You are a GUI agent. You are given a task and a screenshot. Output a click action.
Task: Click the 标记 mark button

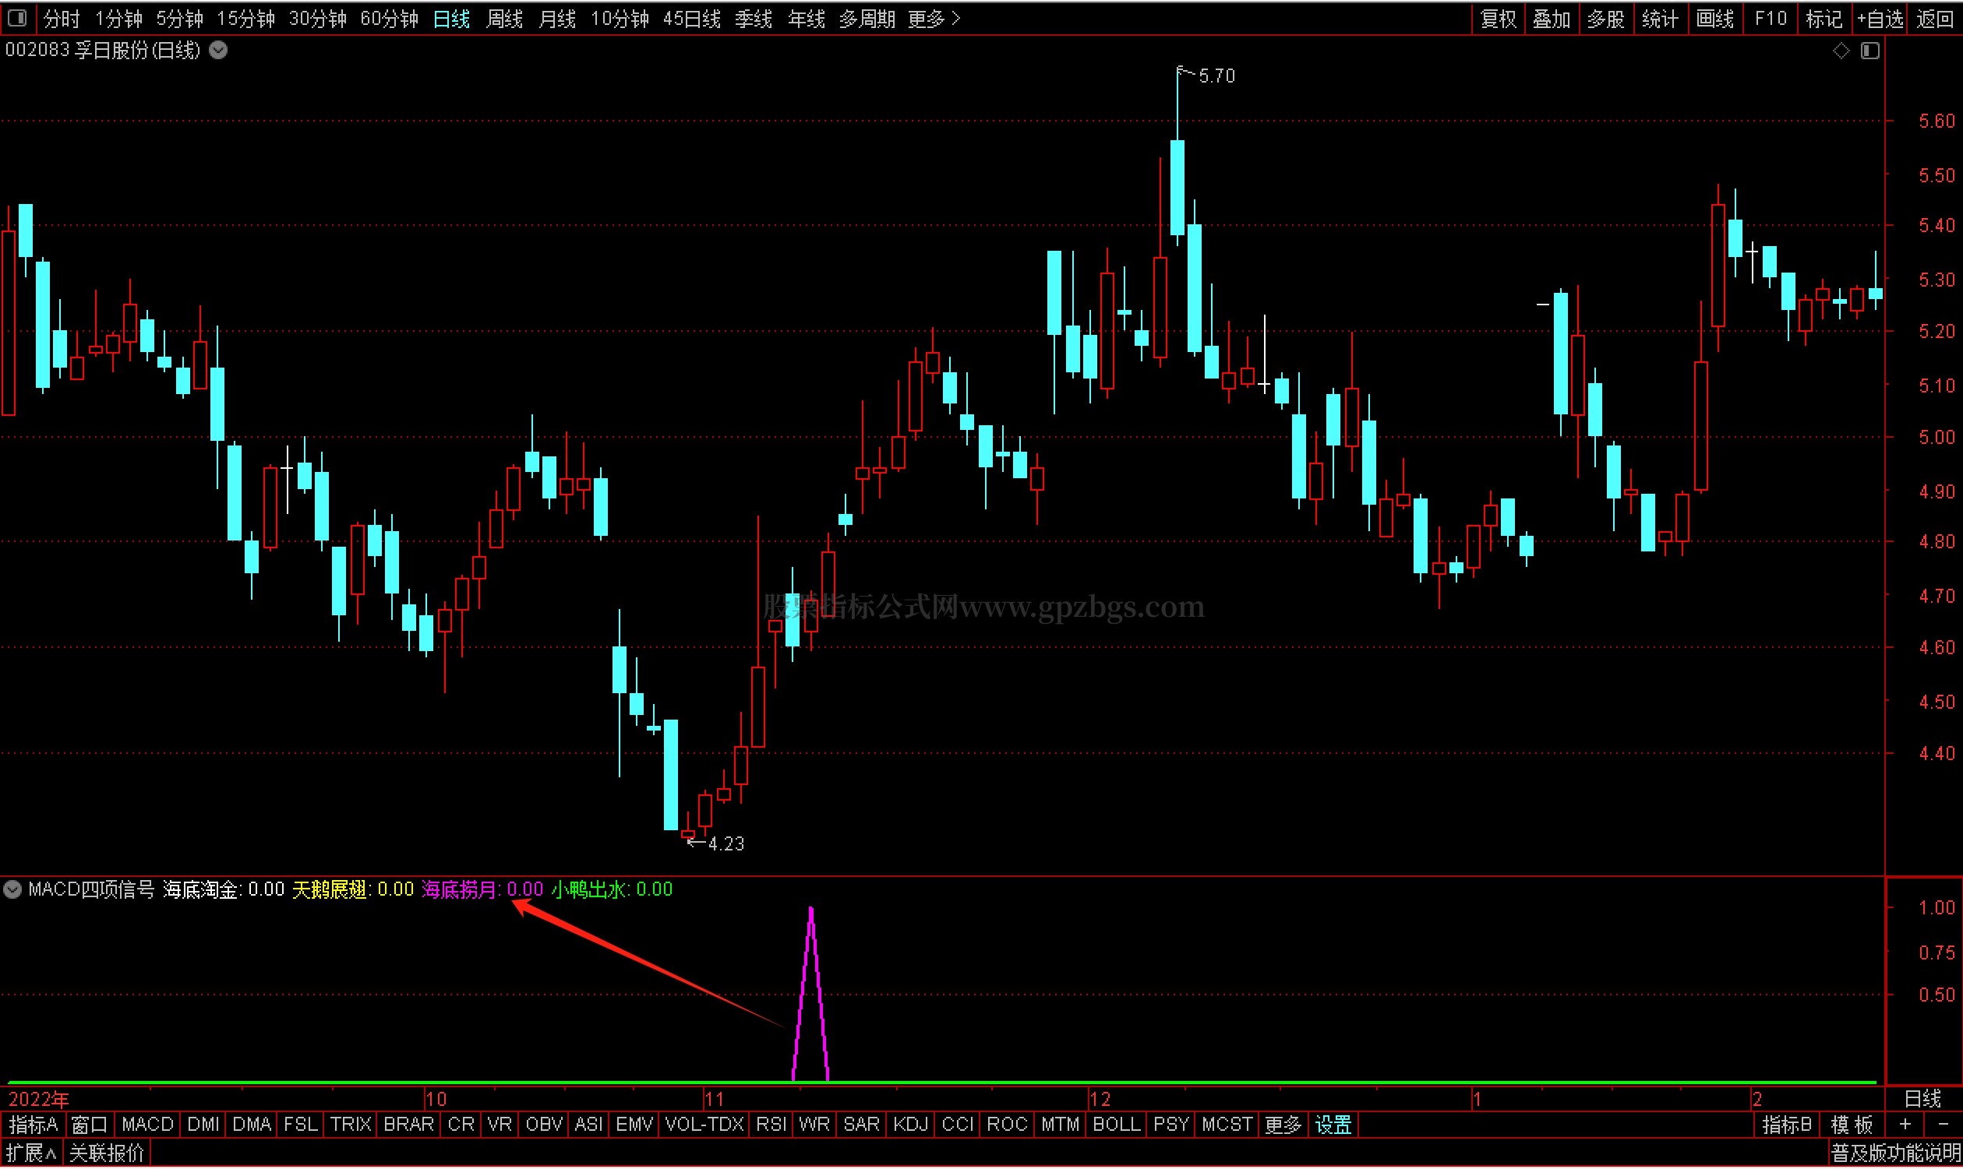tap(1824, 18)
